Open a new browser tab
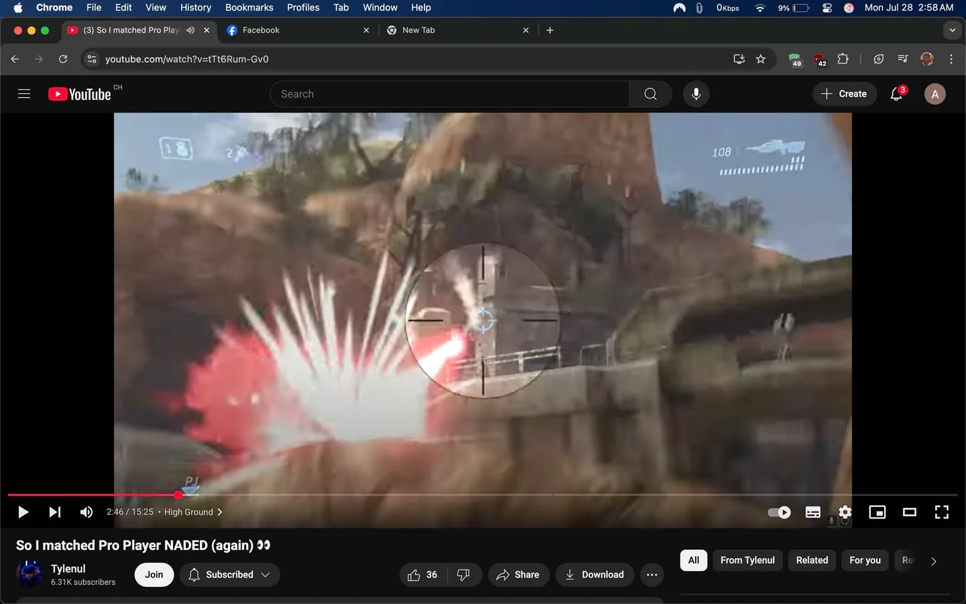The image size is (966, 604). (x=550, y=30)
